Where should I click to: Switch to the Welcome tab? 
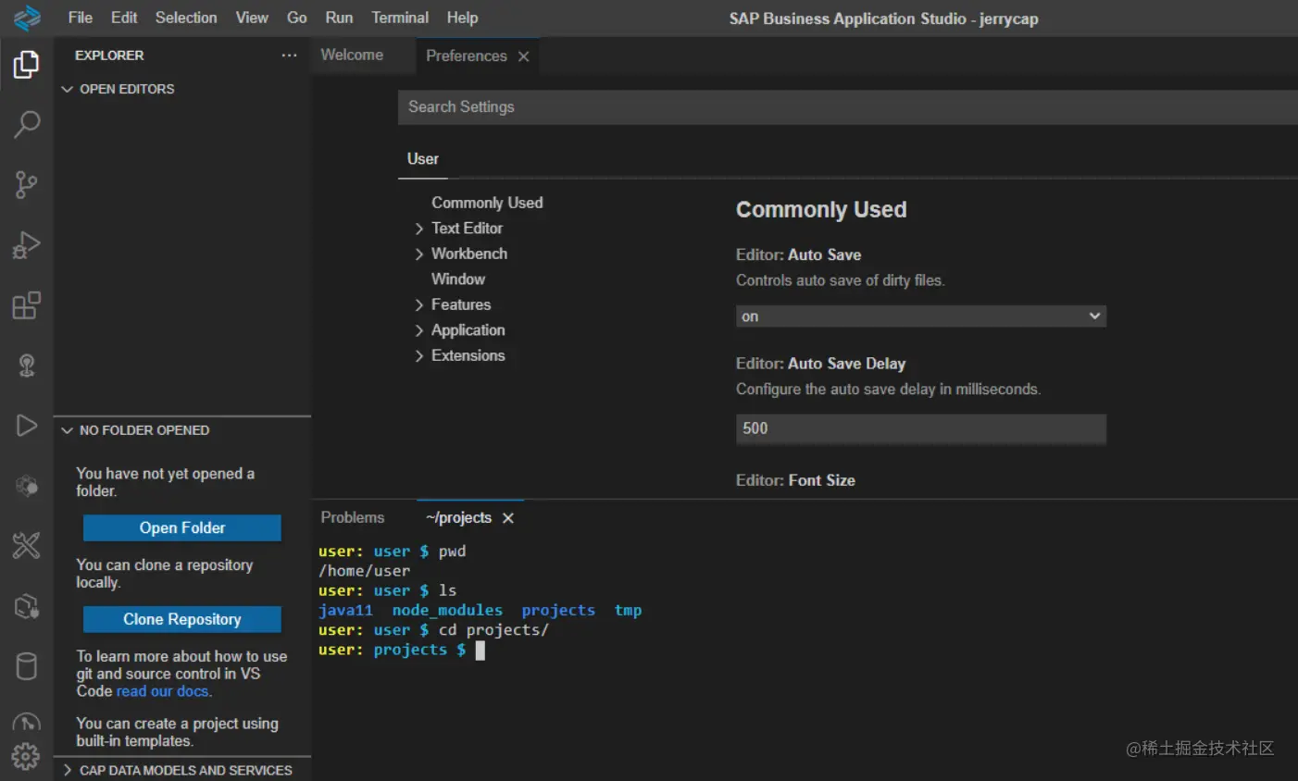coord(352,56)
